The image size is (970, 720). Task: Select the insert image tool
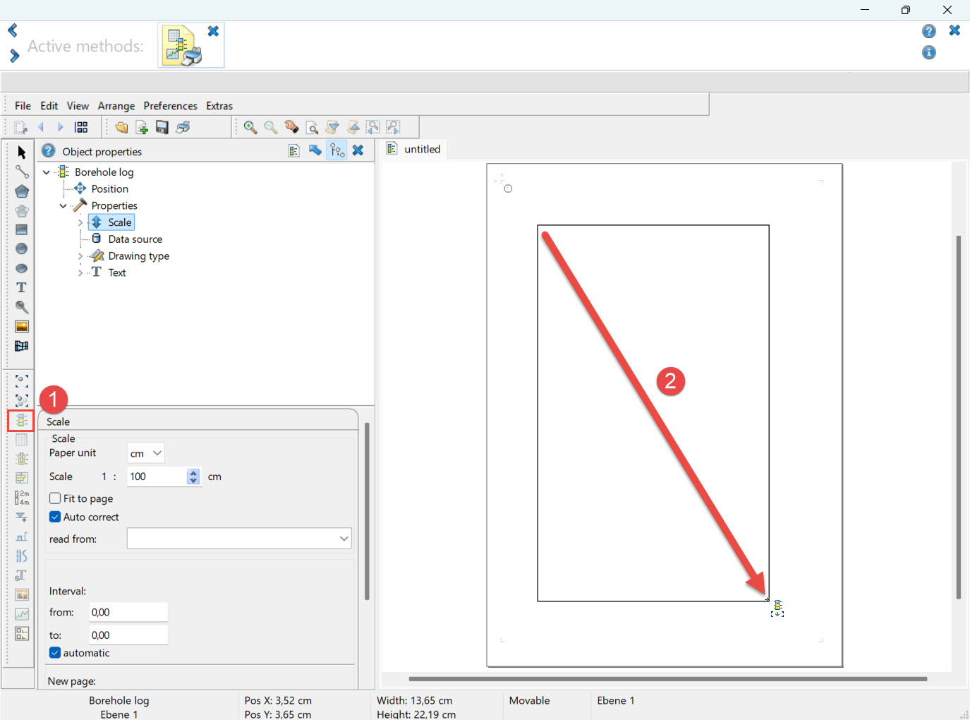coord(21,327)
